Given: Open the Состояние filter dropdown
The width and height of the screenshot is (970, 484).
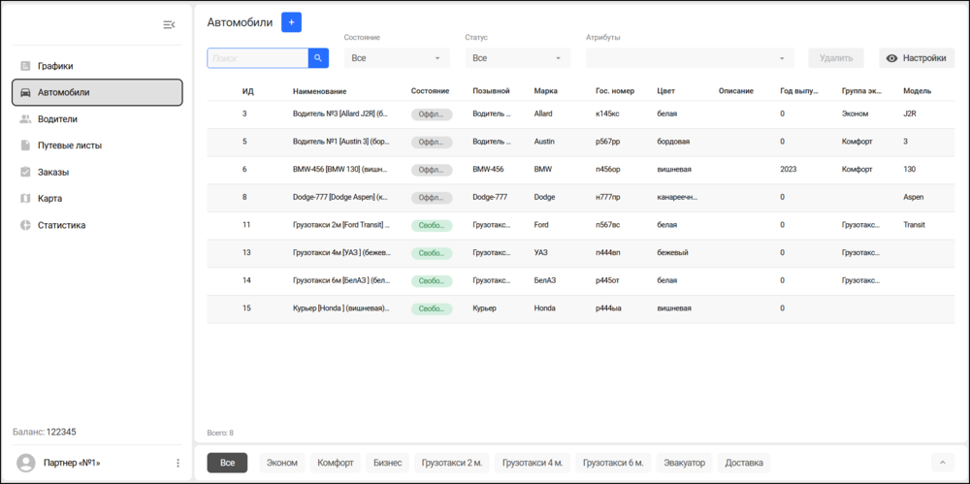Looking at the screenshot, I should pyautogui.click(x=396, y=58).
